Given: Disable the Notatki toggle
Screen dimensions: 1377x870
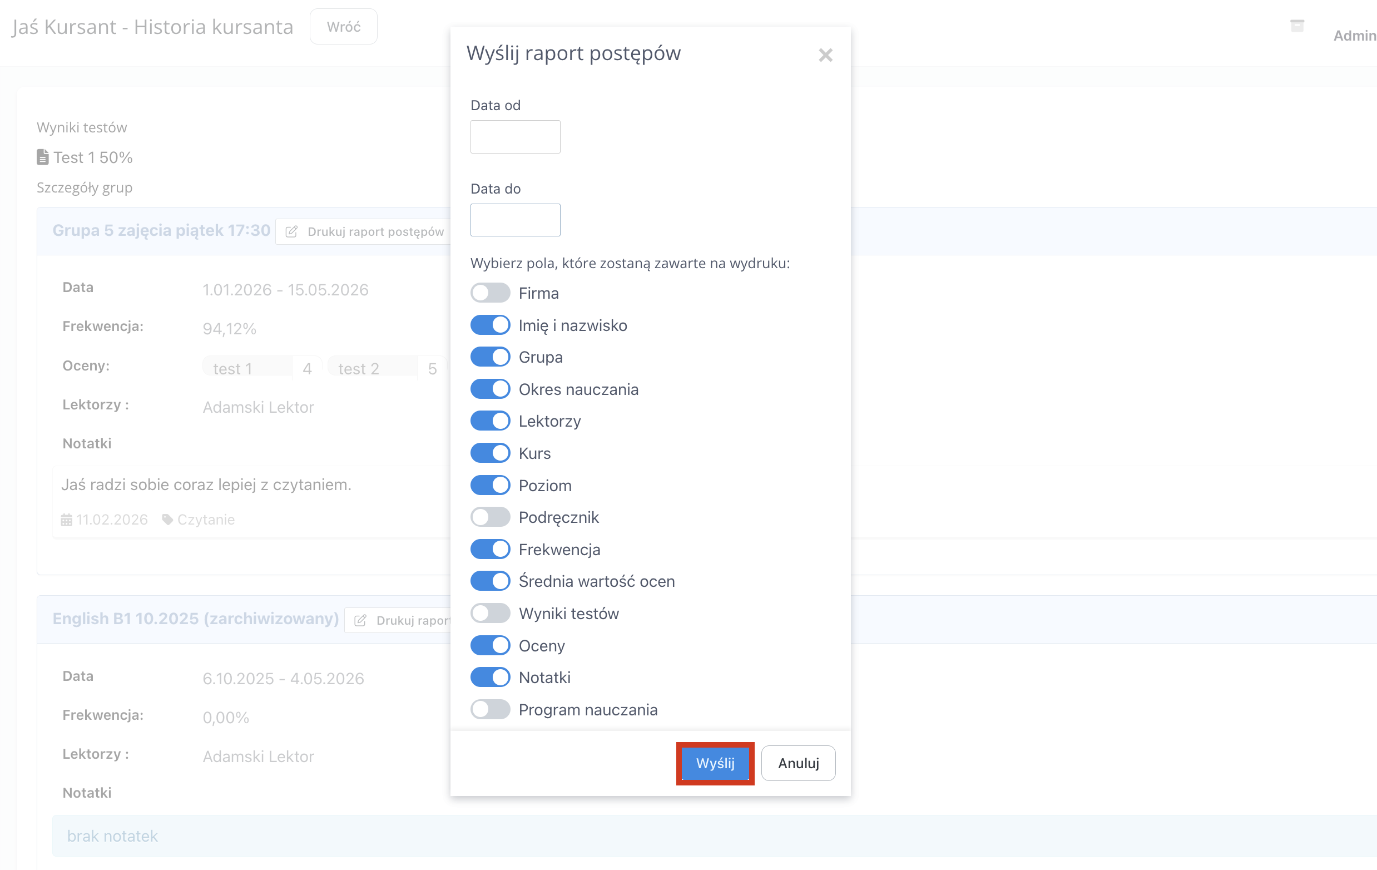Looking at the screenshot, I should pyautogui.click(x=490, y=677).
